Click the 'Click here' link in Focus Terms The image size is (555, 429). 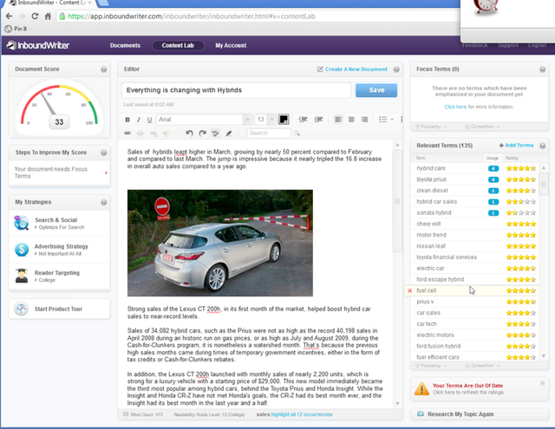[x=455, y=107]
